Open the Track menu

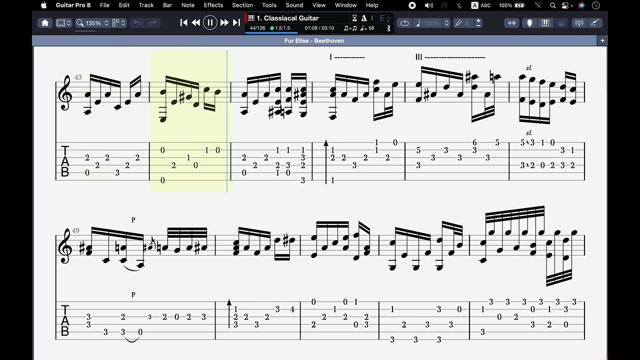(146, 5)
